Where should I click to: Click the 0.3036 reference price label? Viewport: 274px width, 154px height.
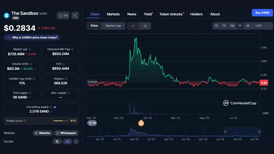point(92,82)
